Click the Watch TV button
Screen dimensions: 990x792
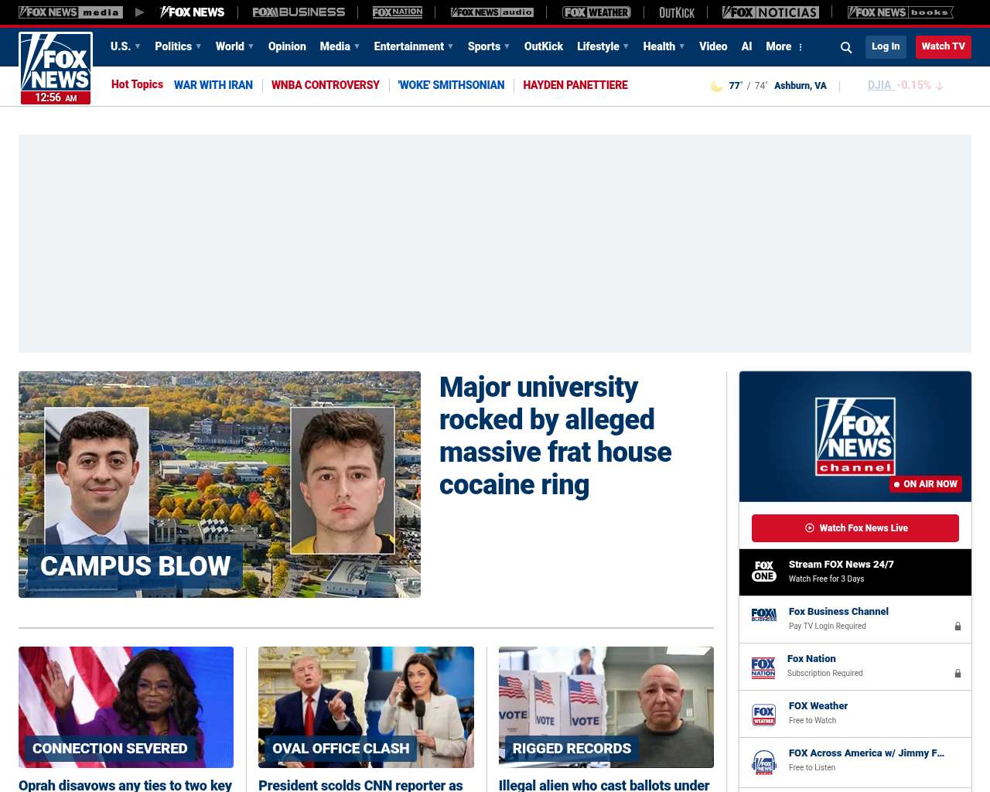coord(944,47)
